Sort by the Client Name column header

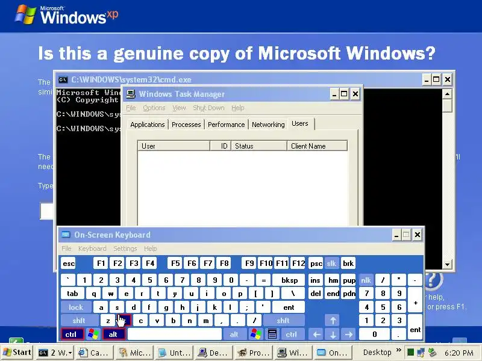(x=317, y=146)
